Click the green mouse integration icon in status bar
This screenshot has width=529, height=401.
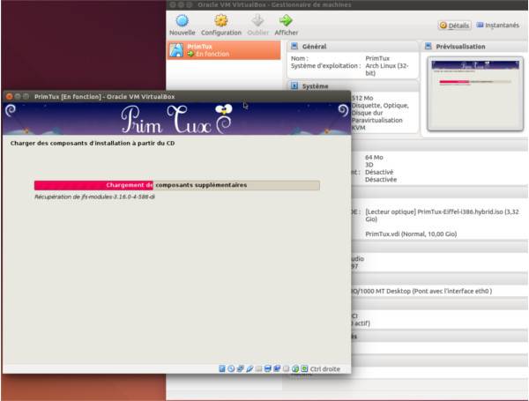[x=295, y=368]
